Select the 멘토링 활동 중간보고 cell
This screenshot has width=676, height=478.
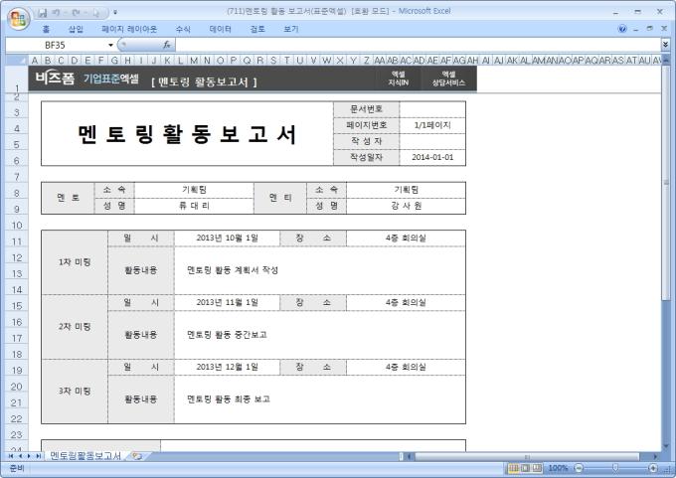click(x=320, y=335)
